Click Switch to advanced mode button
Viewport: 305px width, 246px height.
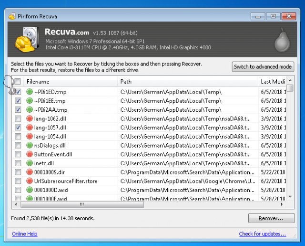[263, 67]
